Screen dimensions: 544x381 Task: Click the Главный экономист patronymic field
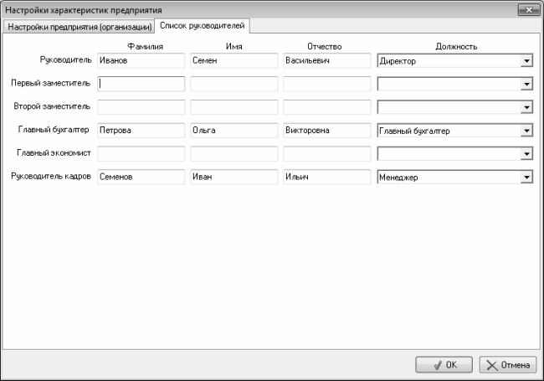click(x=326, y=154)
